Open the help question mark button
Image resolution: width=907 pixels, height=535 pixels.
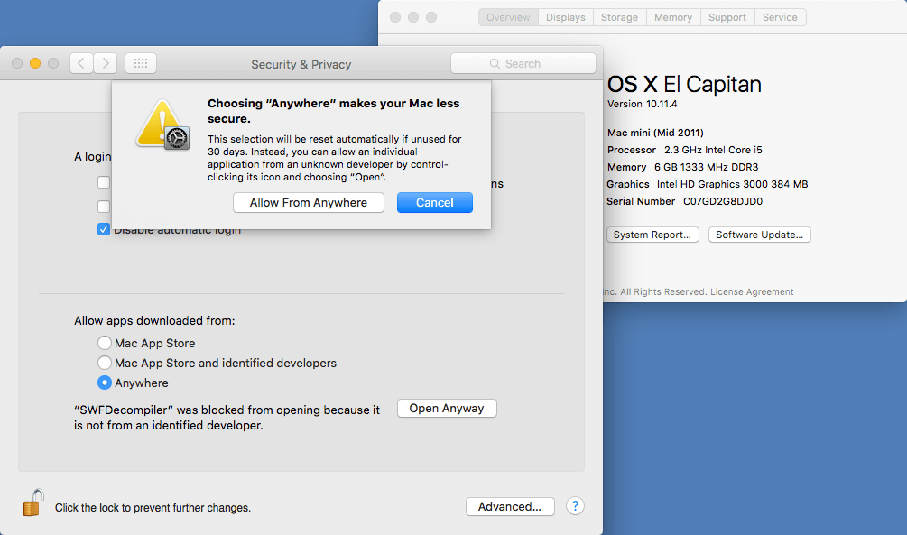point(575,506)
